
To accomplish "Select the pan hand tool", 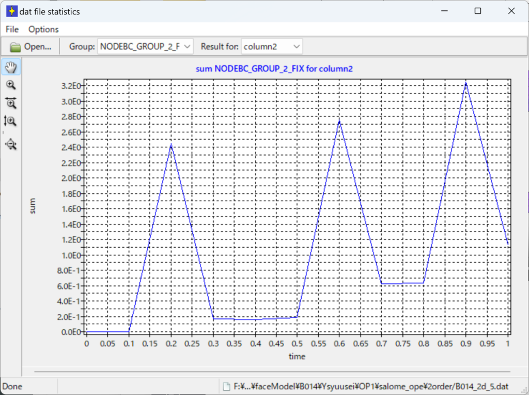I will (x=11, y=67).
